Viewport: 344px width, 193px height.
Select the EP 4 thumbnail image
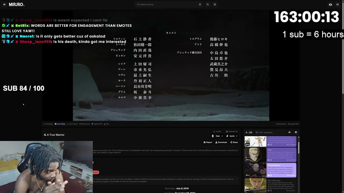click(255, 170)
